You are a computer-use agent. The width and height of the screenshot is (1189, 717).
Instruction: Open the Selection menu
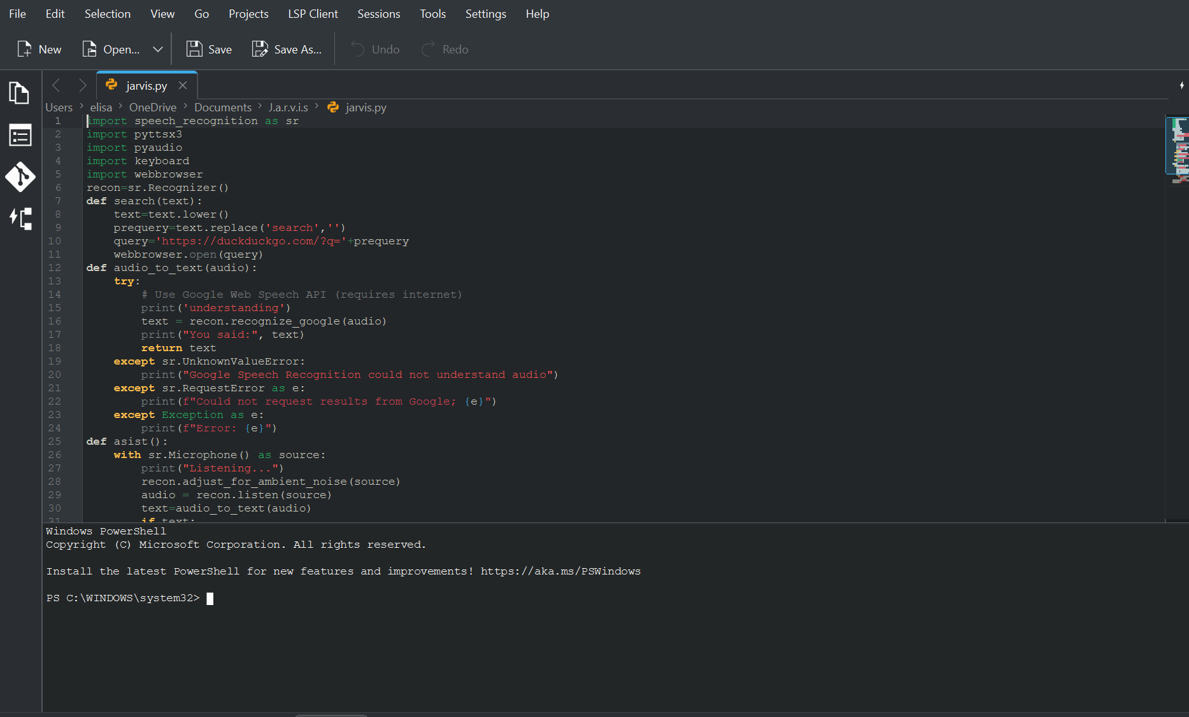107,14
